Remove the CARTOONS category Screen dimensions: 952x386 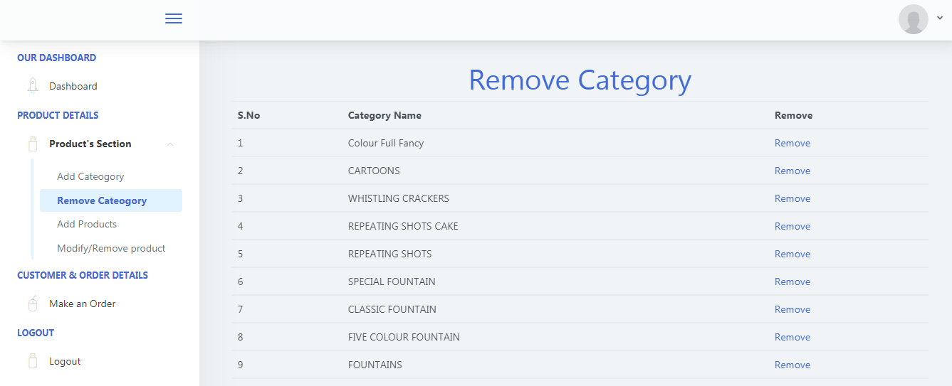point(792,171)
